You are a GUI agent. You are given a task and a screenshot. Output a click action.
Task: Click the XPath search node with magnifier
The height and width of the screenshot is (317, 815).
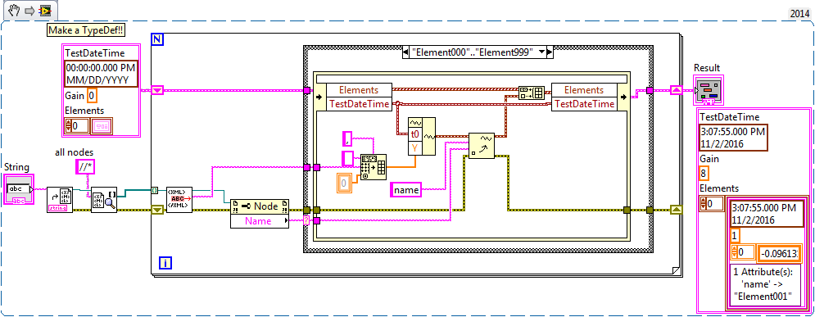click(104, 200)
